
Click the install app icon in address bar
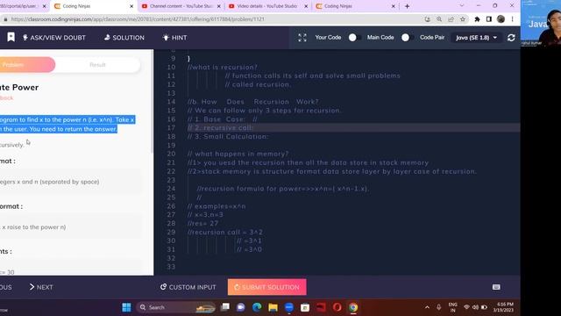pos(427,19)
